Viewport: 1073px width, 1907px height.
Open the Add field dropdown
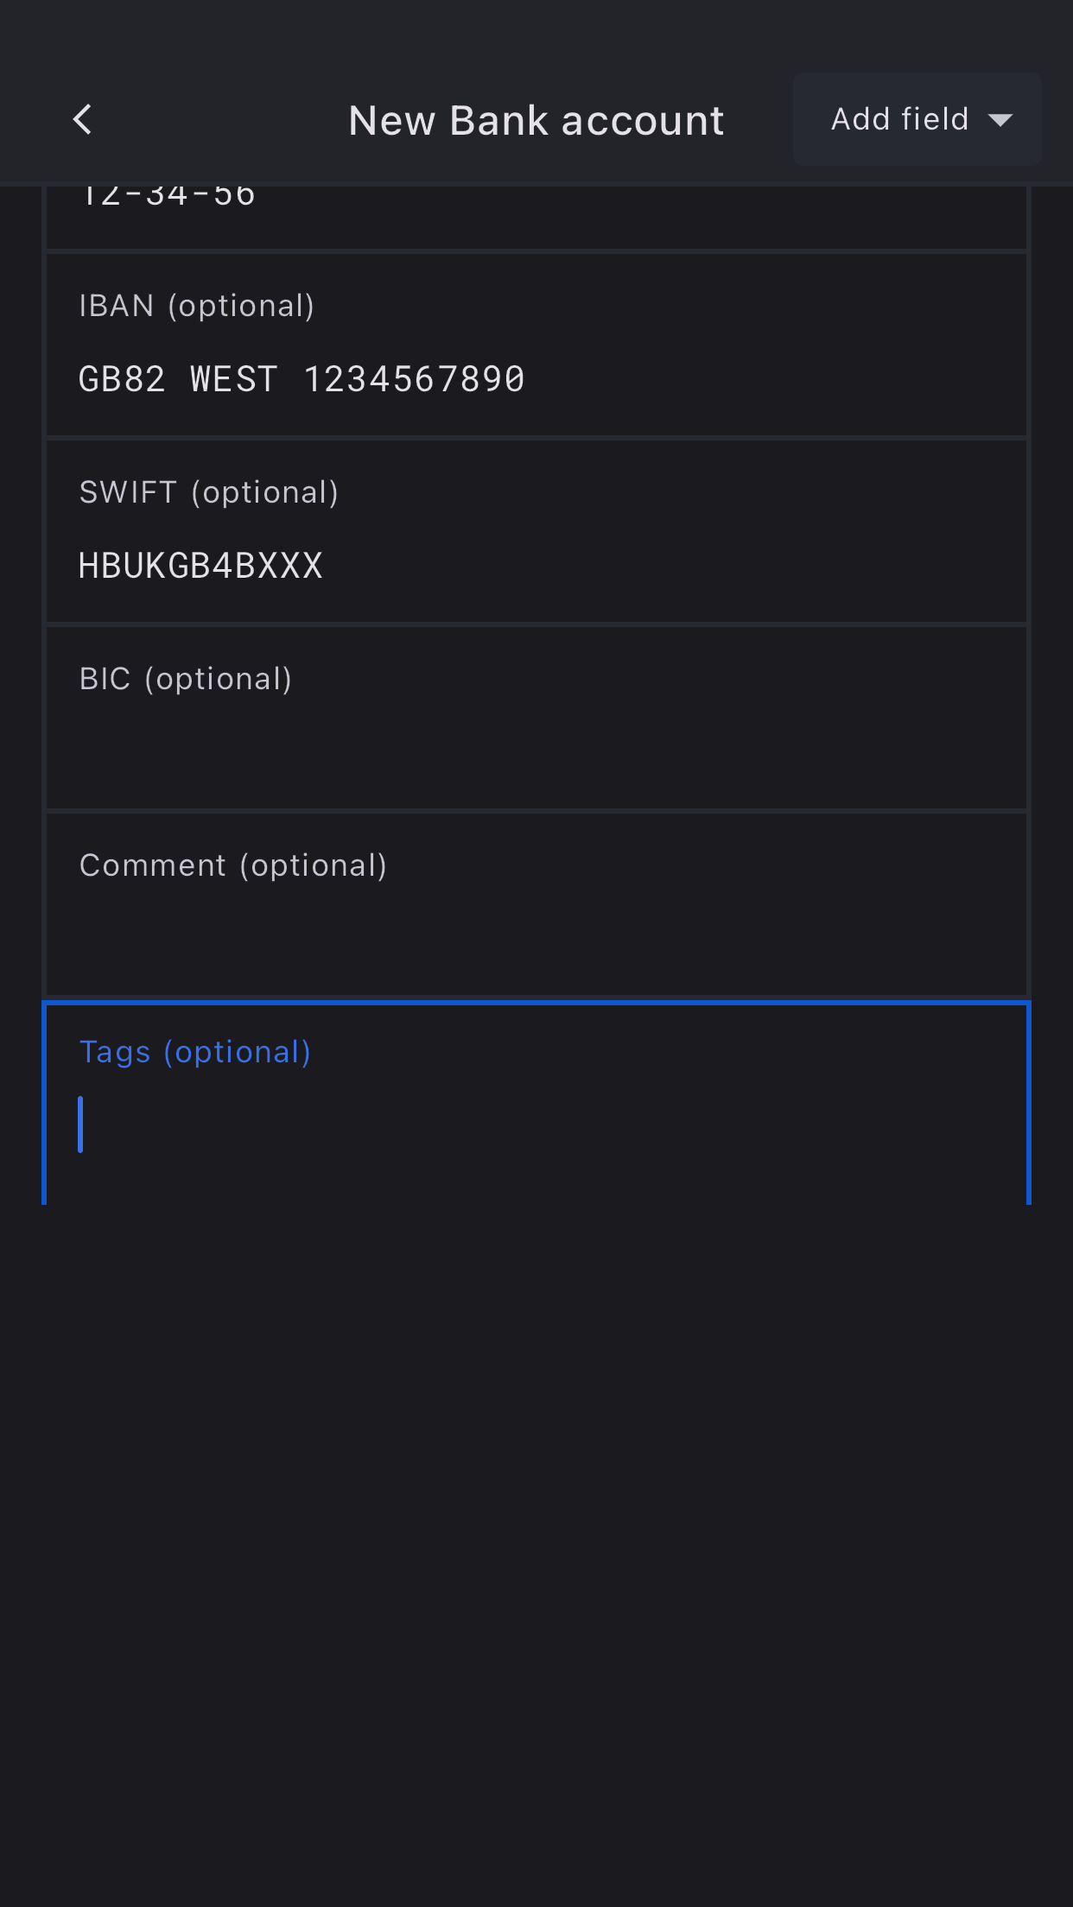click(917, 120)
